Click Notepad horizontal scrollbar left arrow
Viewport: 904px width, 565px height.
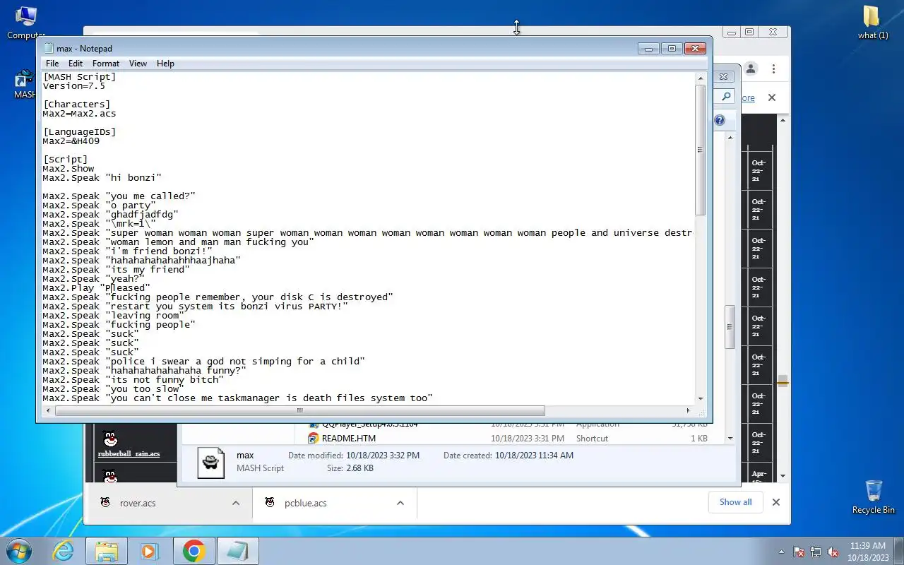pos(49,410)
